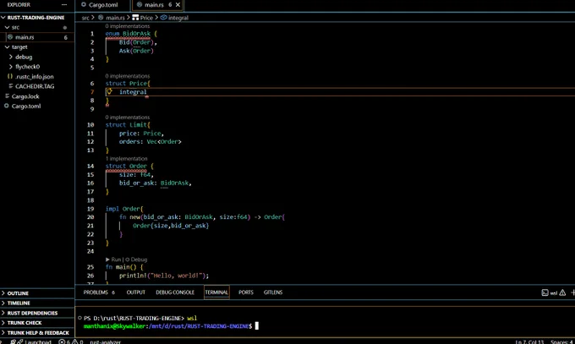Click 'struct Limit{' on line 10
Screen dimensions: 575x344
click(128, 125)
